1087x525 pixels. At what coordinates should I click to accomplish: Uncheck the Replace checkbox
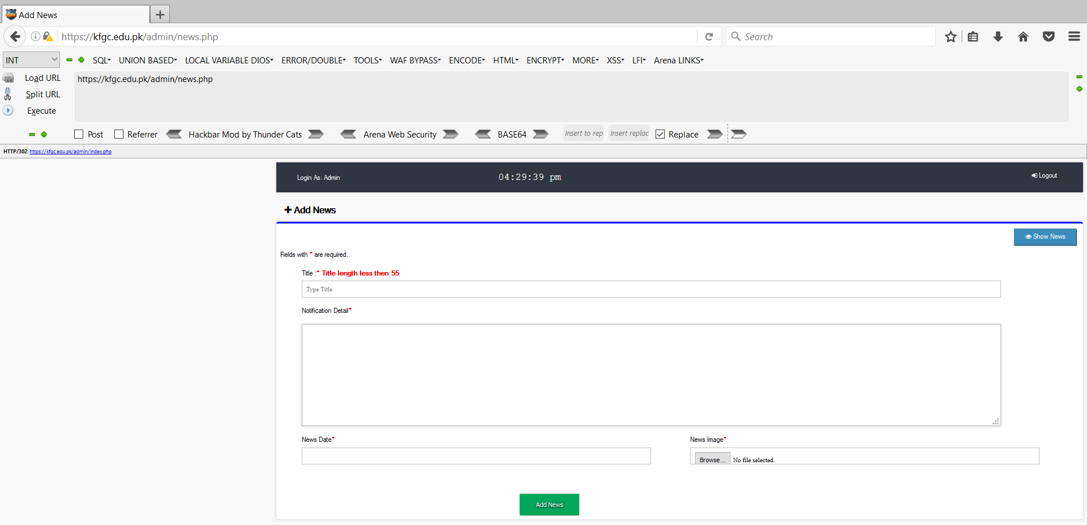point(660,134)
